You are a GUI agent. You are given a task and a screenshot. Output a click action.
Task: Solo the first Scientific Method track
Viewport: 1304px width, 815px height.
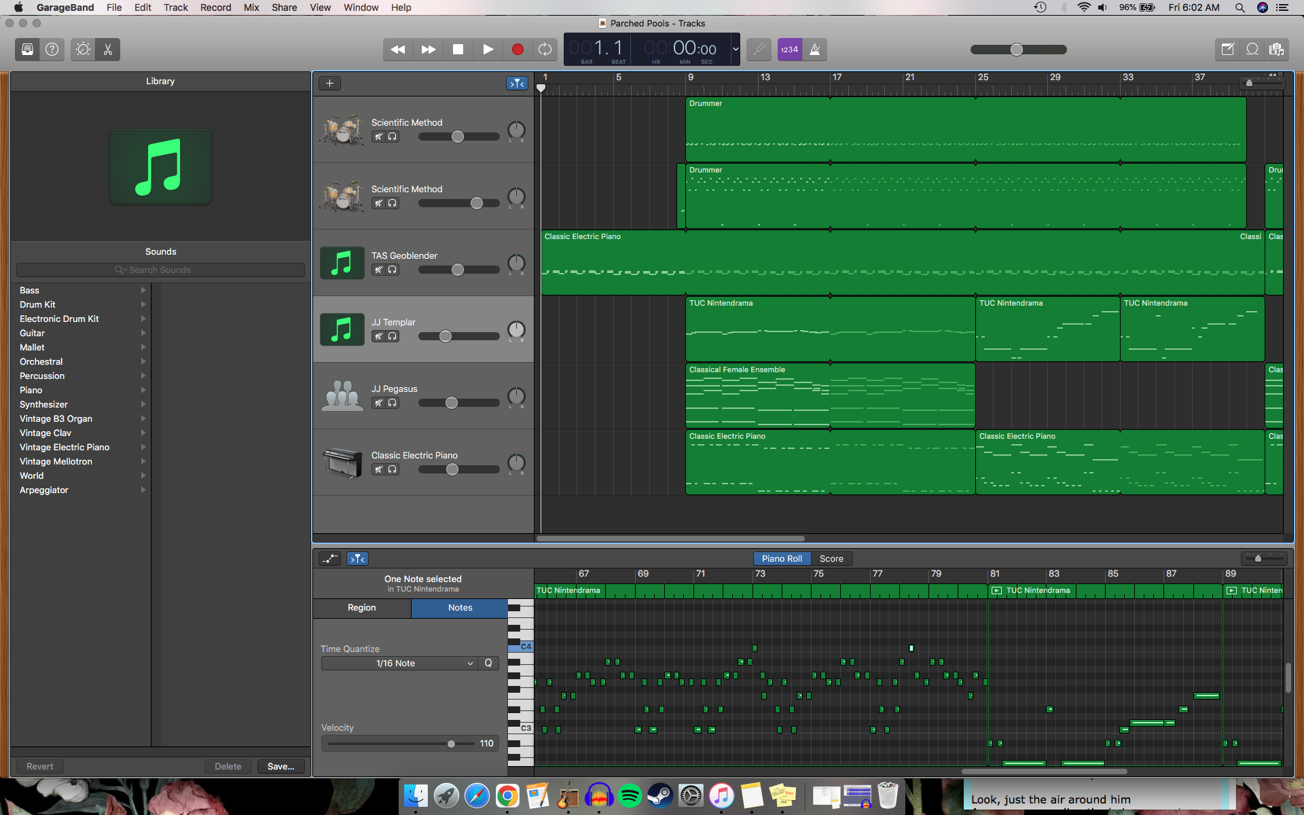click(x=392, y=137)
